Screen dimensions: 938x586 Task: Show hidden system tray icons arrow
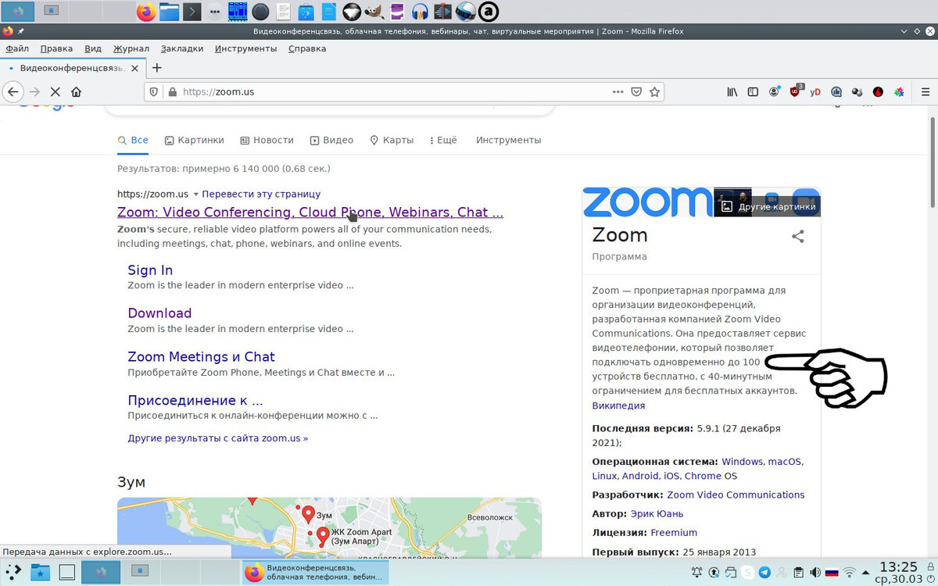(x=865, y=573)
